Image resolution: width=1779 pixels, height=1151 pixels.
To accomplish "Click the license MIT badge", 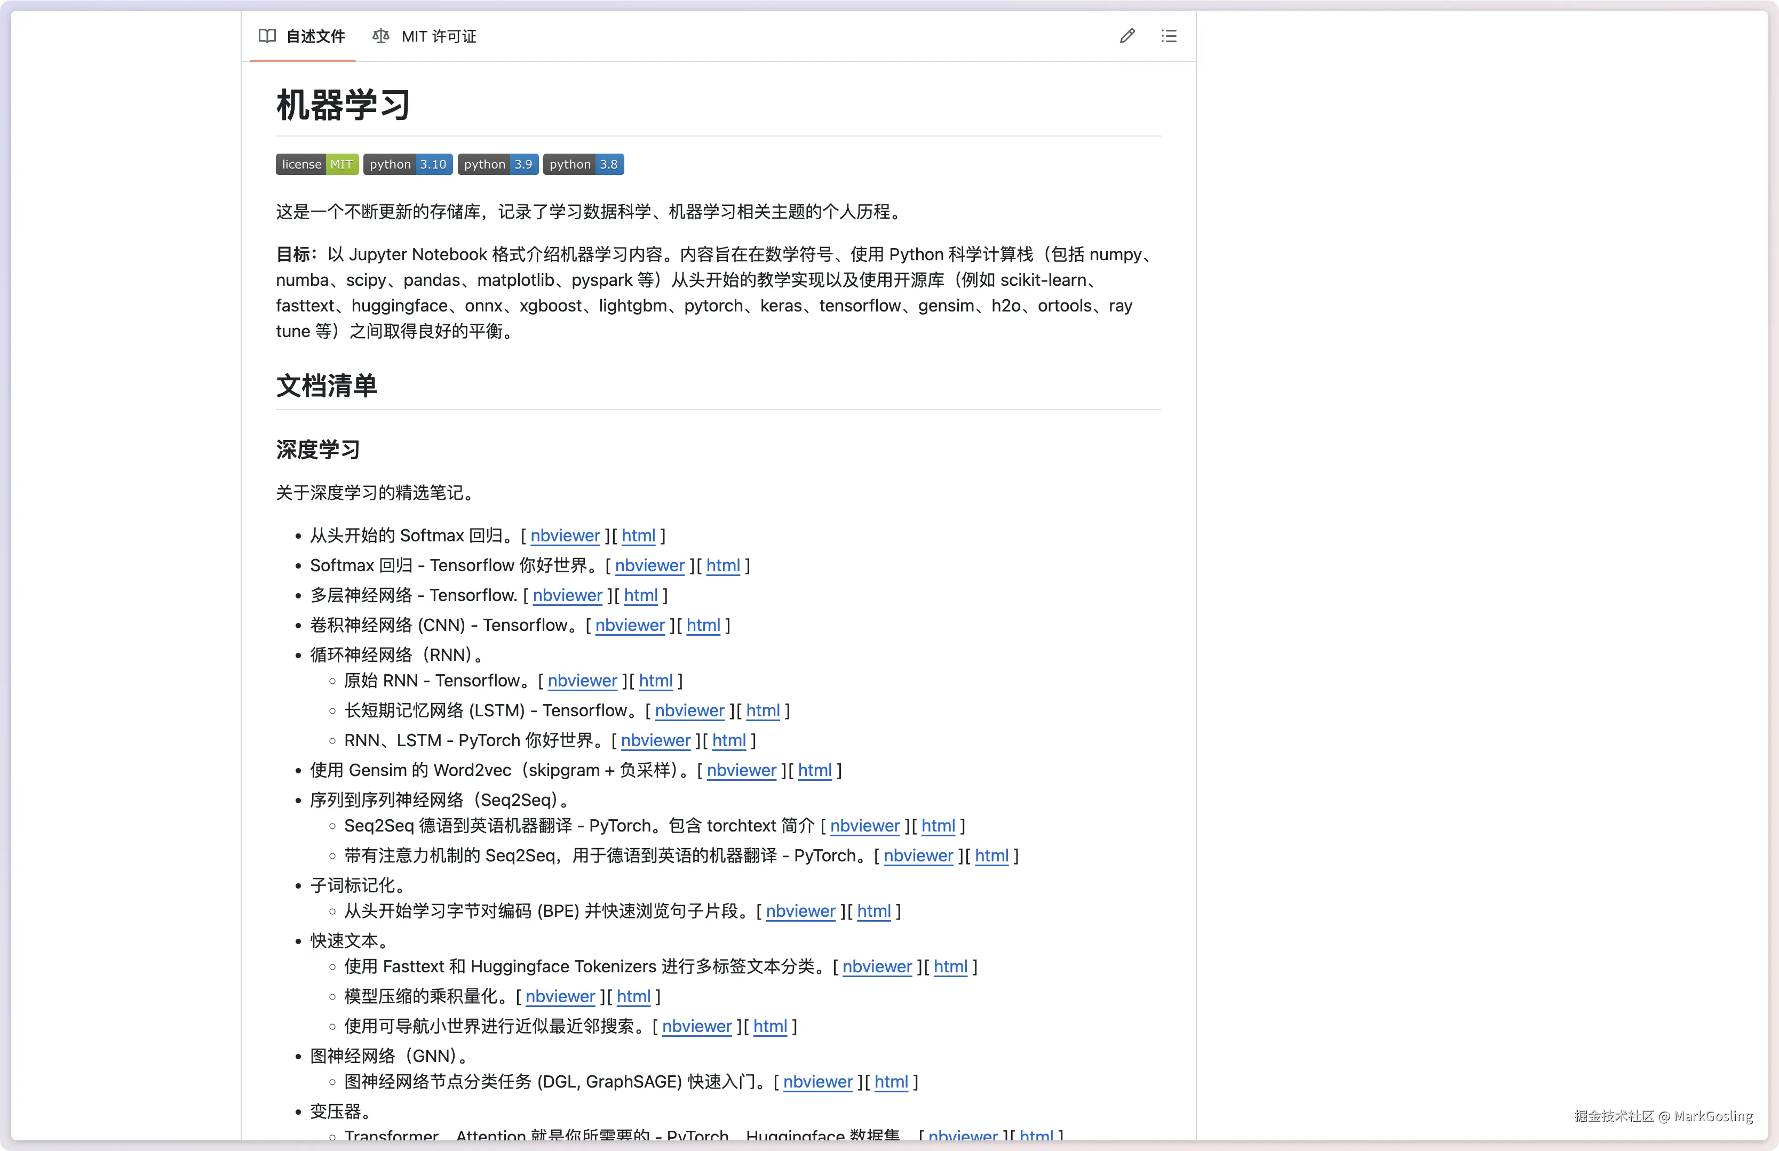I will coord(317,164).
